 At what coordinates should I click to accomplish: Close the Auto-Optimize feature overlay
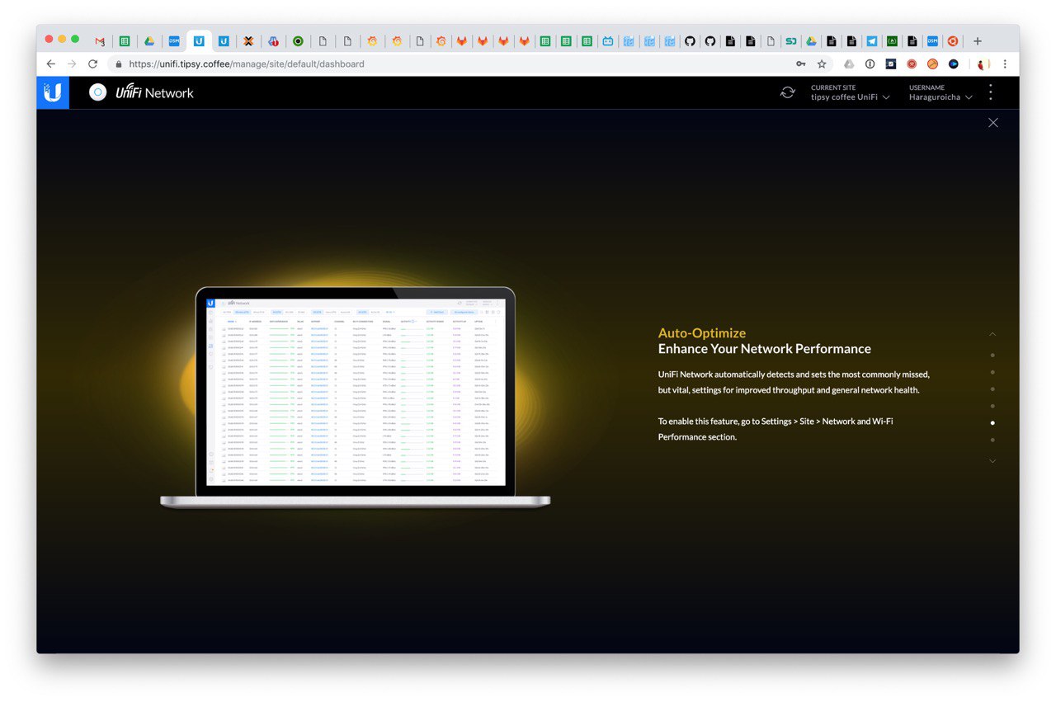click(x=993, y=122)
